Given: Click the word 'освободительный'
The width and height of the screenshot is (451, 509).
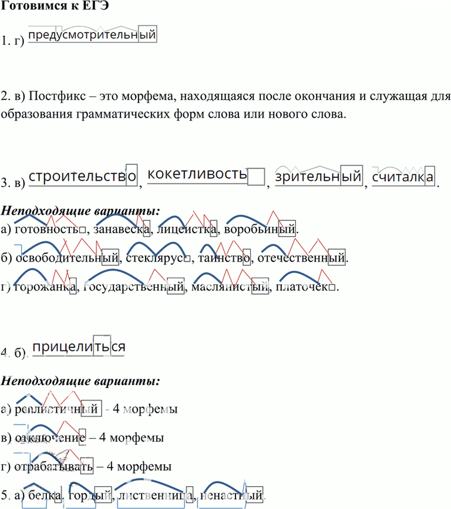Looking at the screenshot, I should pos(67,258).
